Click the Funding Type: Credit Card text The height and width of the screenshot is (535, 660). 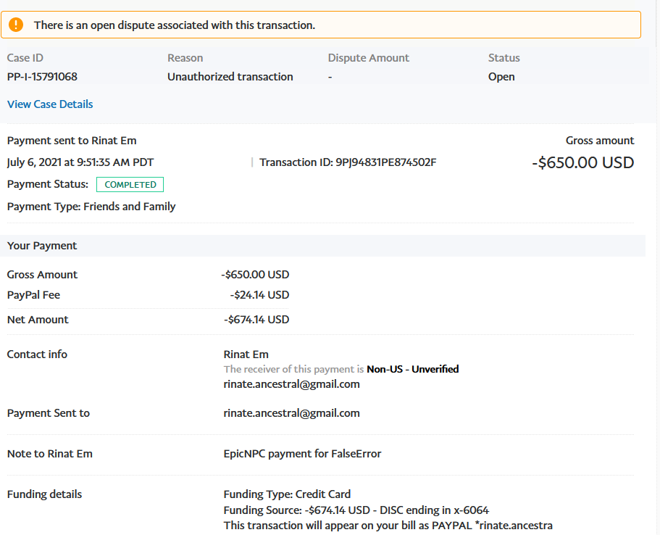(276, 494)
